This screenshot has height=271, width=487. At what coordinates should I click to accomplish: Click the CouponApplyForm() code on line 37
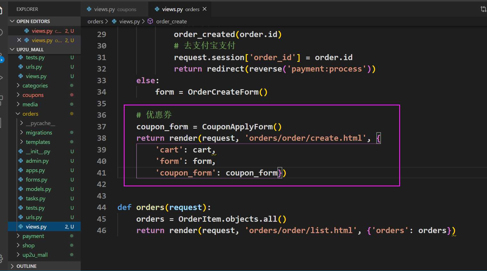click(242, 127)
